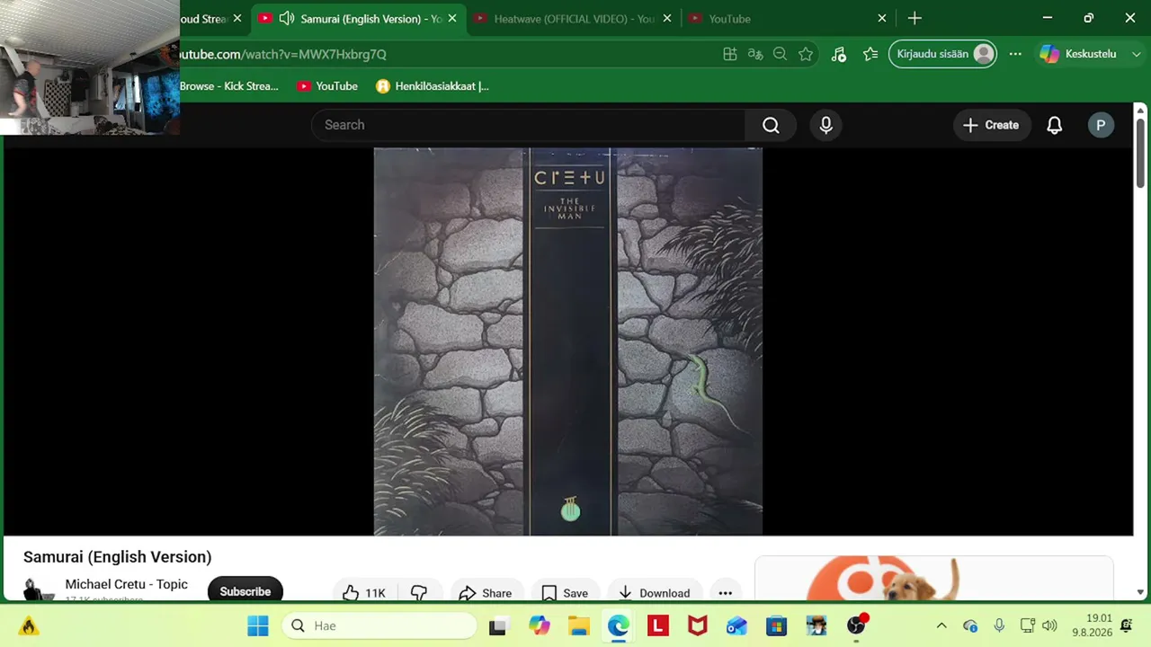The width and height of the screenshot is (1151, 647).
Task: Open a new browser tab
Action: (915, 18)
